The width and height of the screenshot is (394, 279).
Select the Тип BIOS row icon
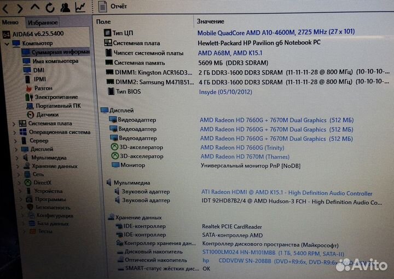(111, 92)
